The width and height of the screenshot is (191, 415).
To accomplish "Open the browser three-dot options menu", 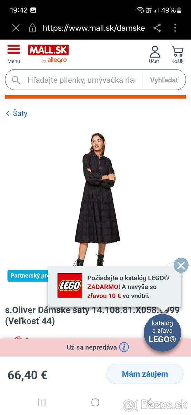I will tap(175, 28).
